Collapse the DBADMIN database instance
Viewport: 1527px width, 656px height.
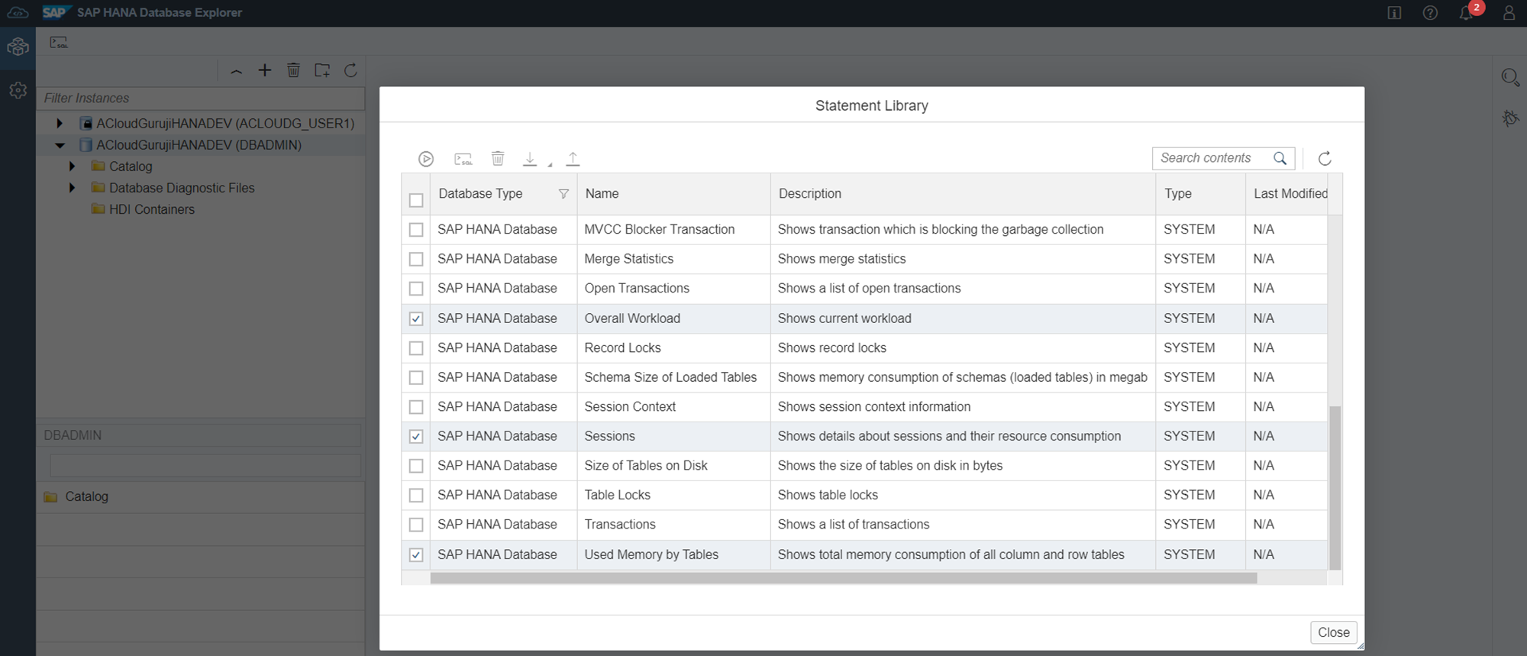(60, 145)
